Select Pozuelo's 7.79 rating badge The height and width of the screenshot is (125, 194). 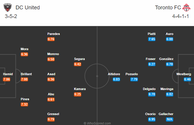pyautogui.click(x=134, y=79)
